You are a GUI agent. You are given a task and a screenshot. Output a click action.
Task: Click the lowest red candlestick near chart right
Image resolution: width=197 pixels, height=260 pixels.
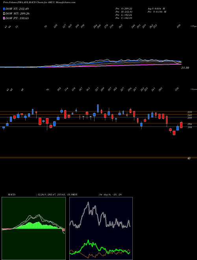coord(174,133)
